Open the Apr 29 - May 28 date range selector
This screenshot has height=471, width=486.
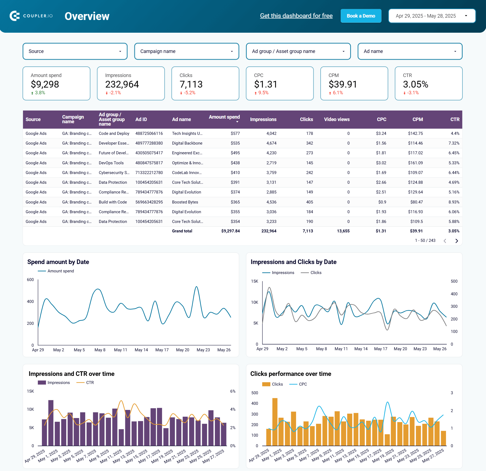coord(432,16)
